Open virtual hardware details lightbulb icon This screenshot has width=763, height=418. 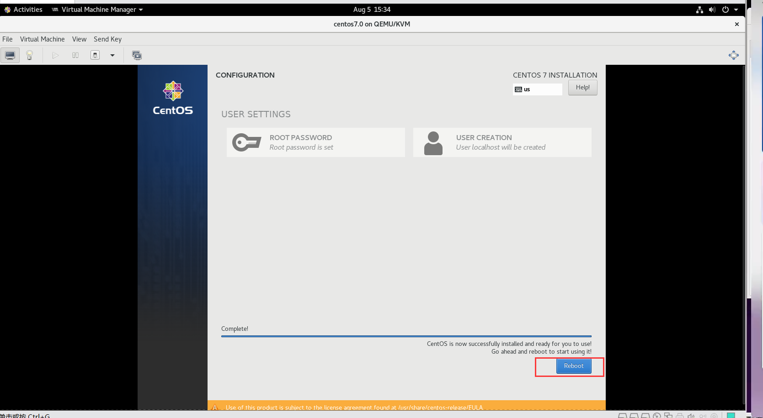coord(30,55)
